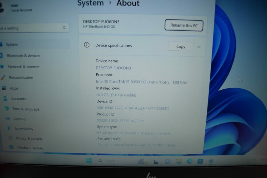Copy the device specifications
267x178 pixels.
pyautogui.click(x=181, y=46)
